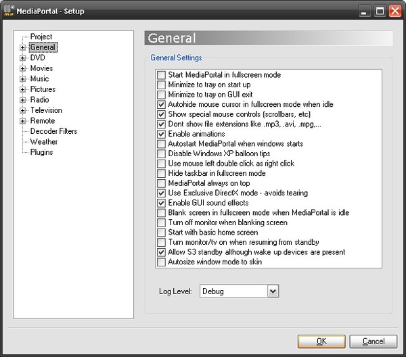Open Decoder Filters settings
Image resolution: width=406 pixels, height=357 pixels.
click(x=53, y=131)
